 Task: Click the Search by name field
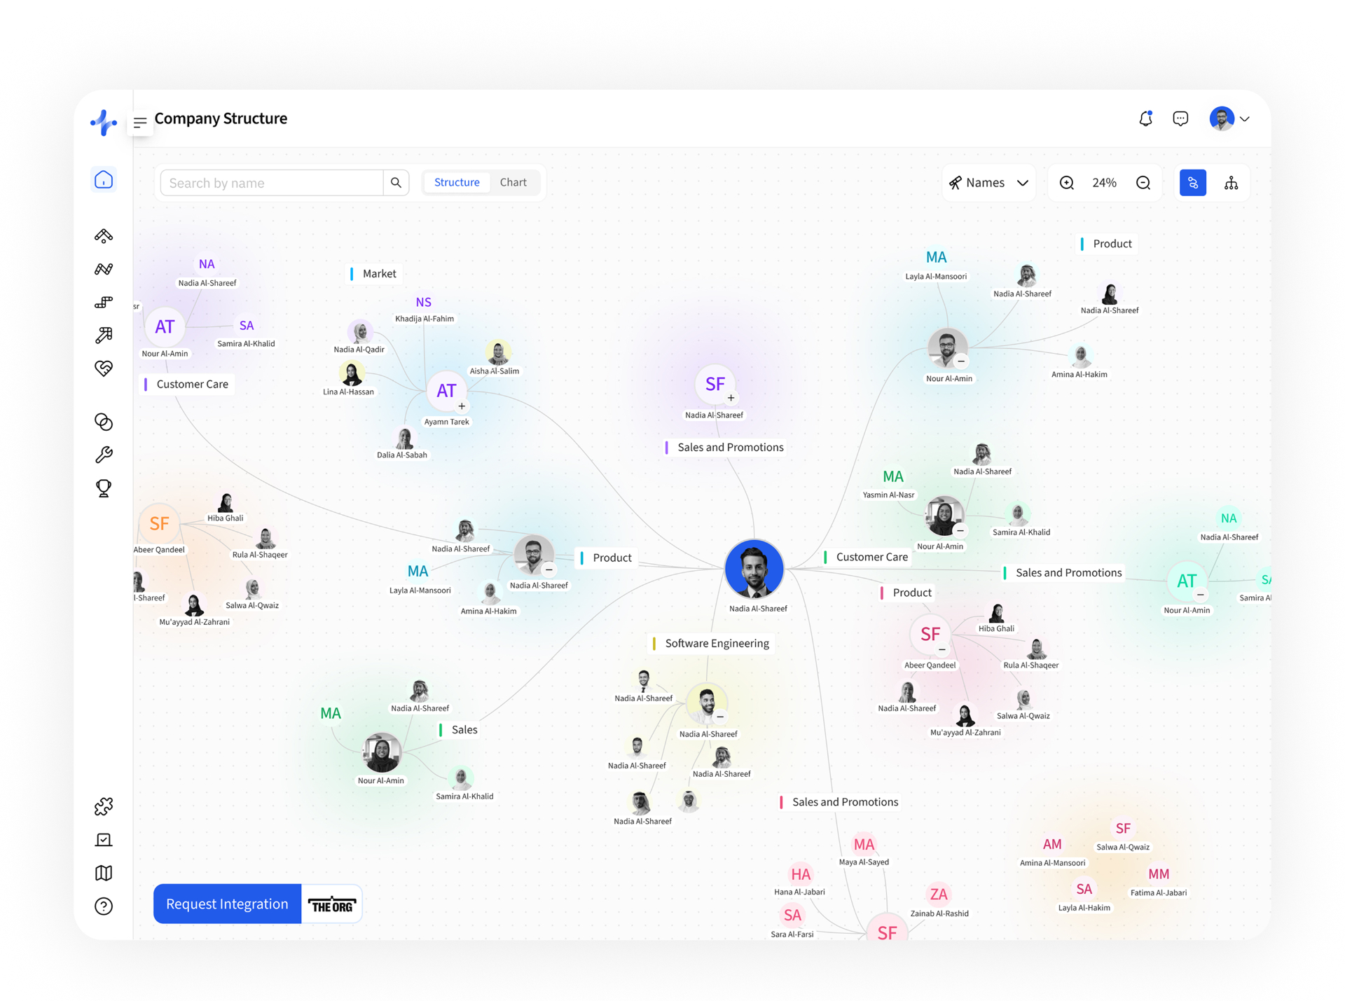click(272, 183)
